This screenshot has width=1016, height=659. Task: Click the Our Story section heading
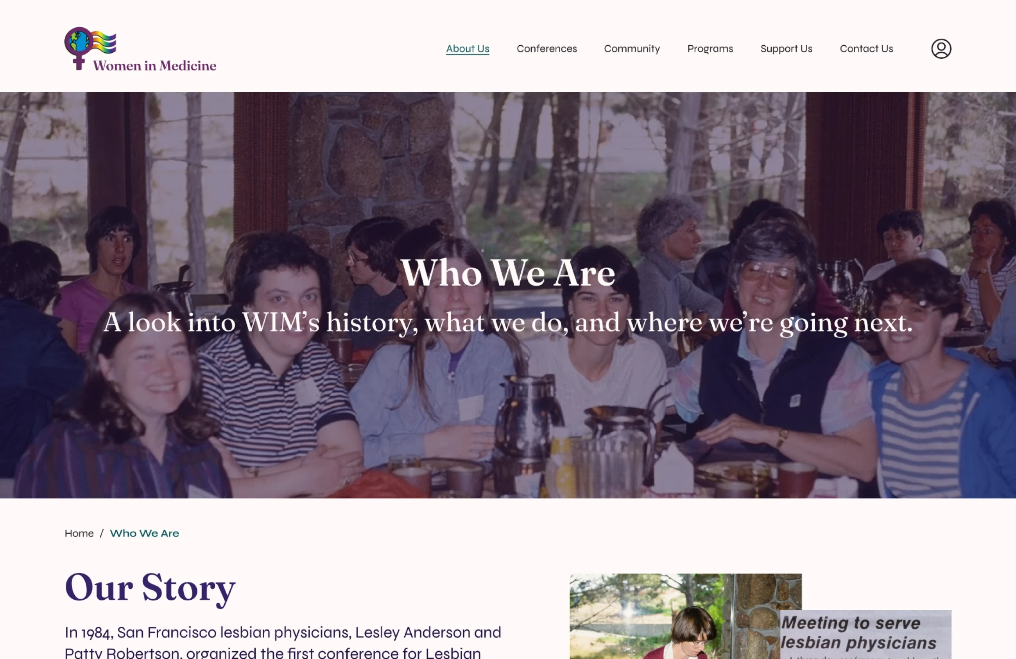coord(150,588)
